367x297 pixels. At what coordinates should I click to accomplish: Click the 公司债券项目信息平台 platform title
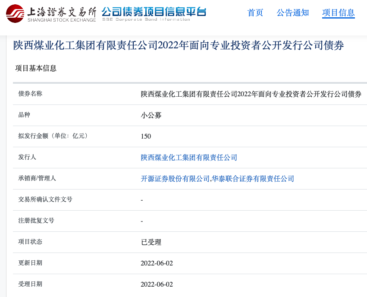[154, 12]
